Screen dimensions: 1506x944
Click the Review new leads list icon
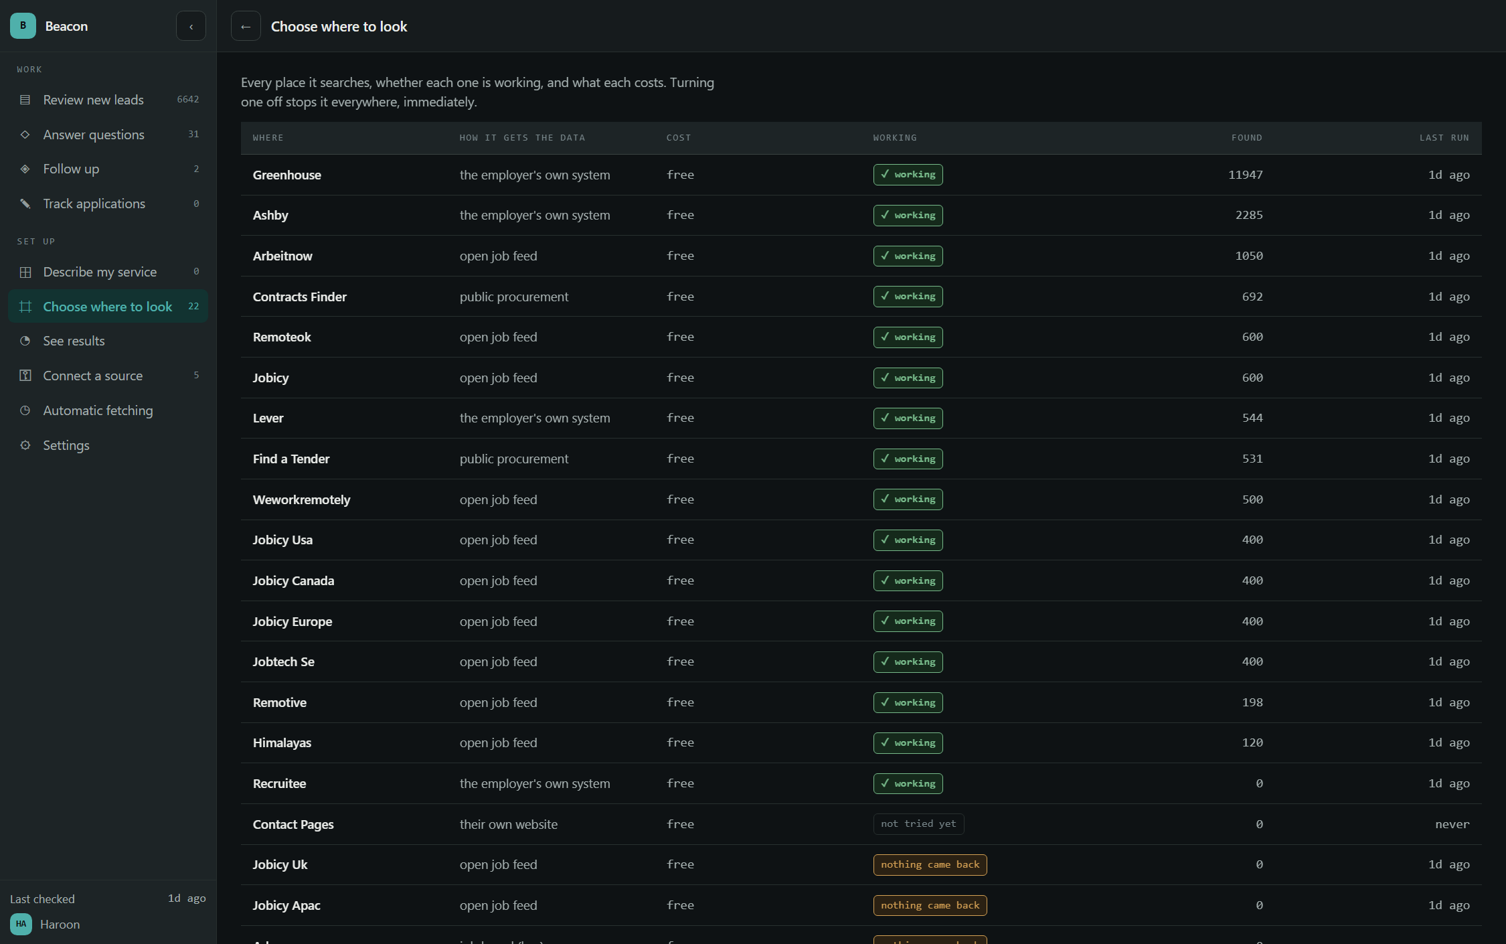point(25,100)
